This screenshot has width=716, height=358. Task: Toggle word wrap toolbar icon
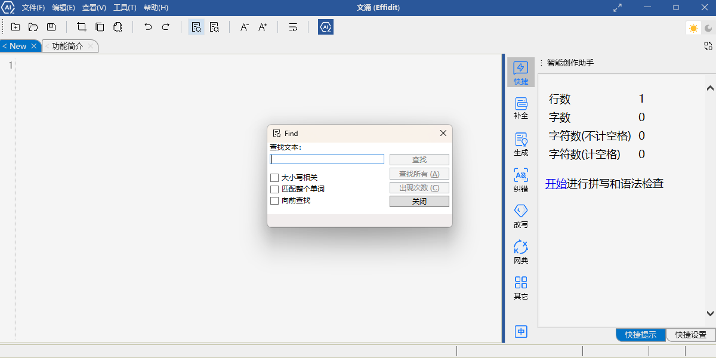point(293,27)
